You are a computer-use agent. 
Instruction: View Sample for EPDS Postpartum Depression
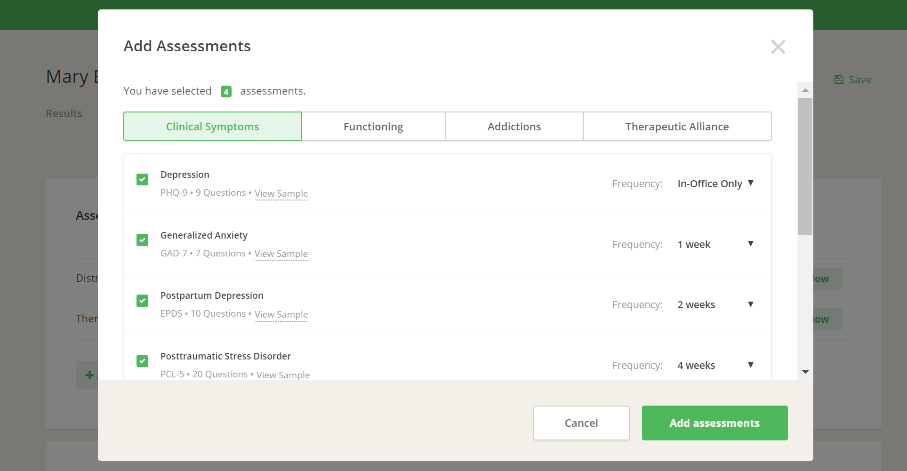click(x=281, y=314)
